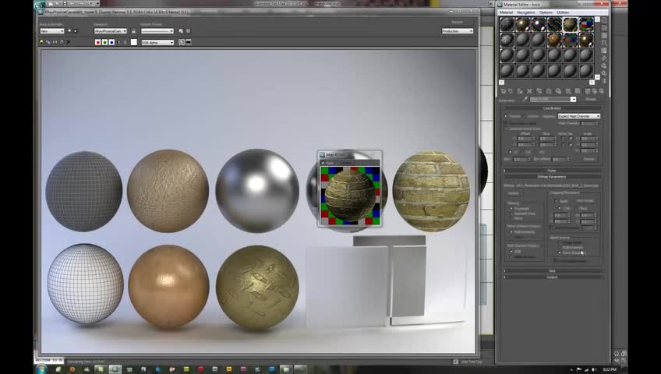Click white color swatch in render window

[133, 42]
